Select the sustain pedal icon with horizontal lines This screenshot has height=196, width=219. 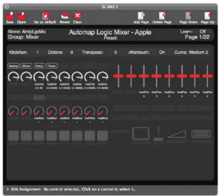point(201,134)
